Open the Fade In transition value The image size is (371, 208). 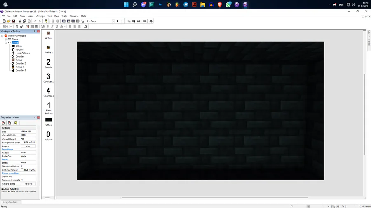coord(28,153)
